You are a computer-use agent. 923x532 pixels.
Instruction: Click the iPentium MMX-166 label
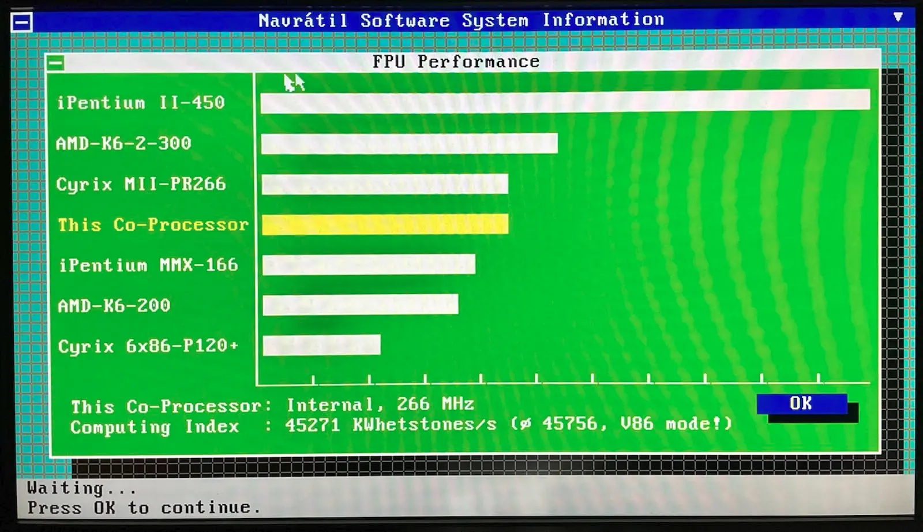point(148,265)
